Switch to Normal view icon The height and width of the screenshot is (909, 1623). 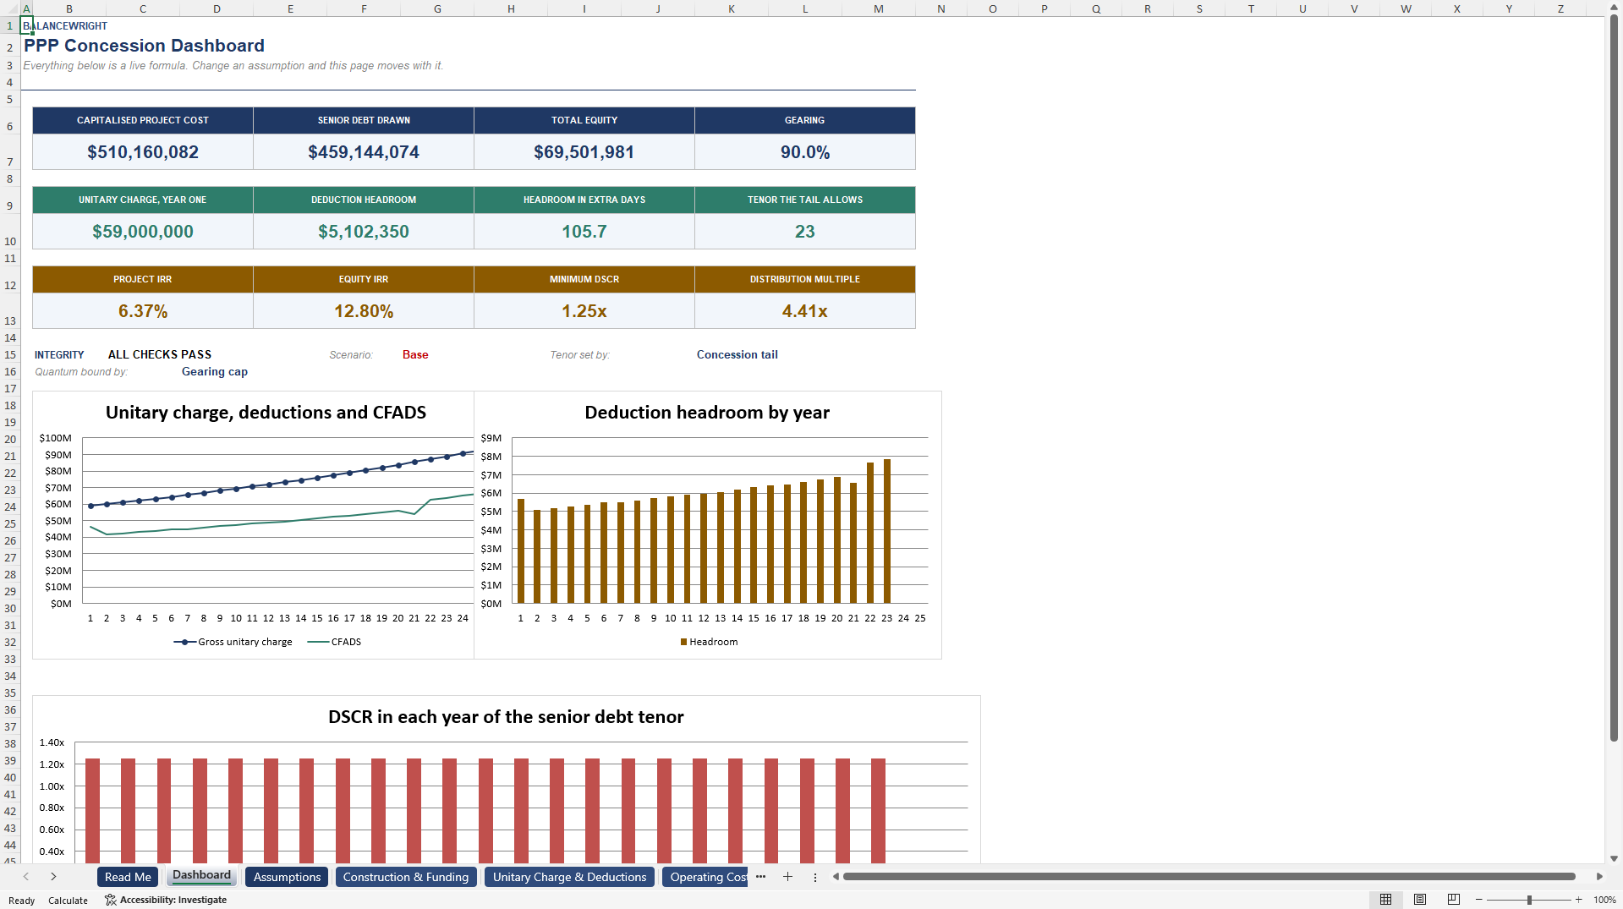coord(1385,900)
